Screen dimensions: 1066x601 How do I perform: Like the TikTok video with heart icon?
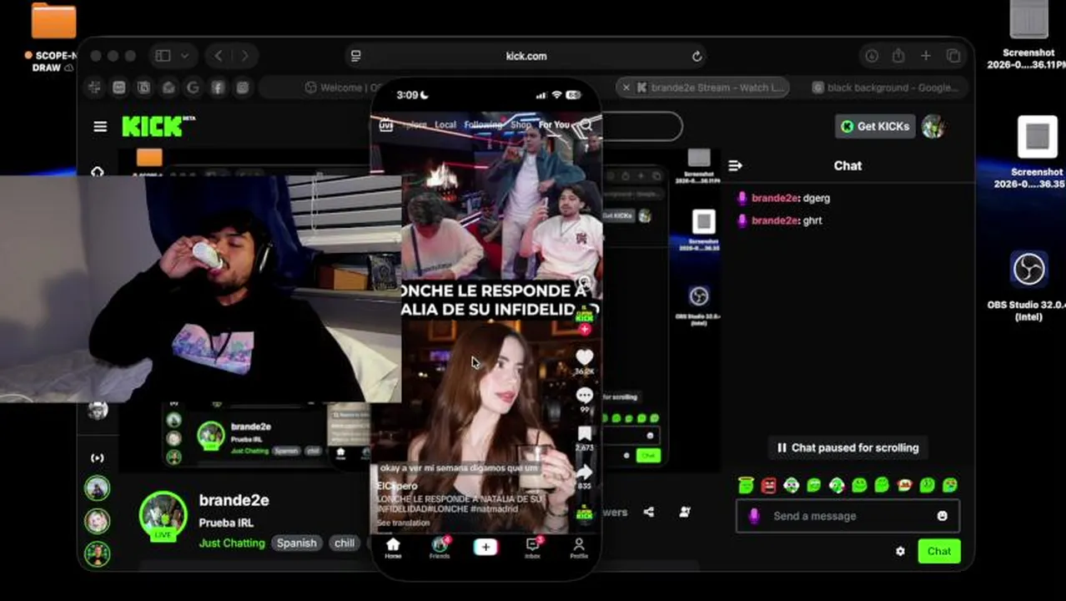click(585, 357)
